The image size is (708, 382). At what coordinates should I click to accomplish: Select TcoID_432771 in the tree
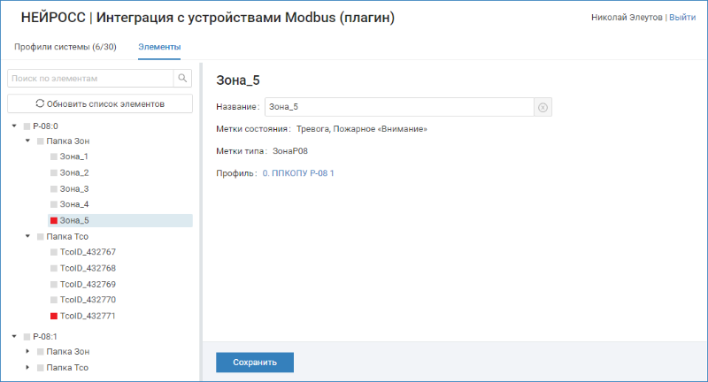(x=88, y=317)
